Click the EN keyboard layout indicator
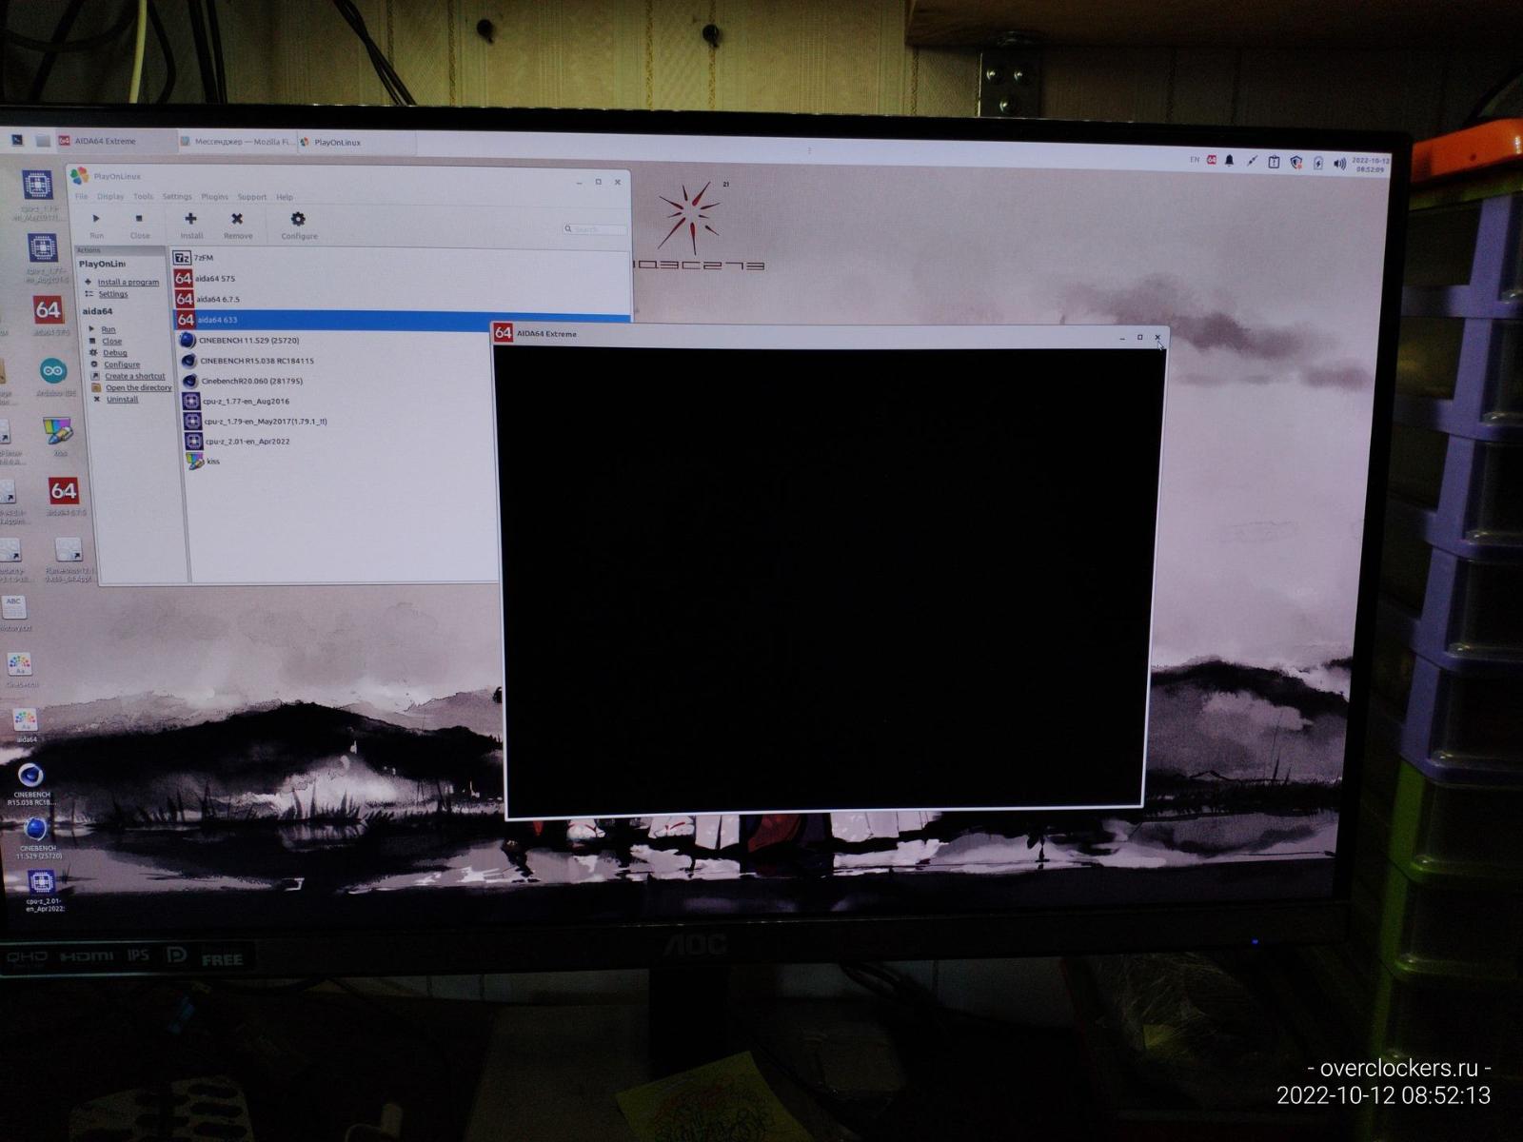Screen dimensions: 1523x1142 click(x=1195, y=160)
